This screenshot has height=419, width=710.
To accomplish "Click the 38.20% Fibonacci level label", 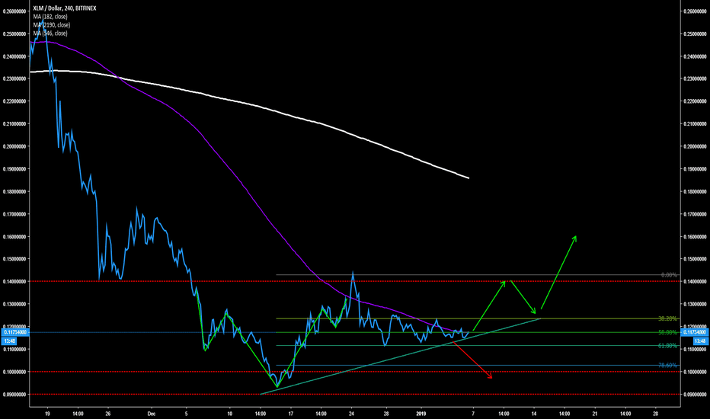I will (x=667, y=319).
